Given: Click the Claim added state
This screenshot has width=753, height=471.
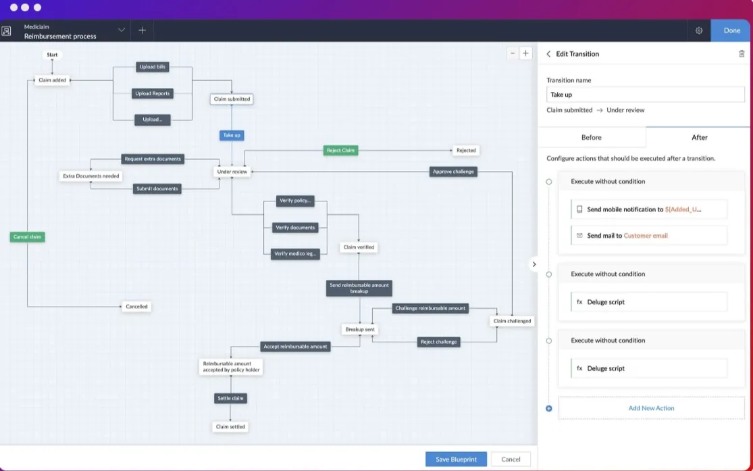Looking at the screenshot, I should click(52, 80).
